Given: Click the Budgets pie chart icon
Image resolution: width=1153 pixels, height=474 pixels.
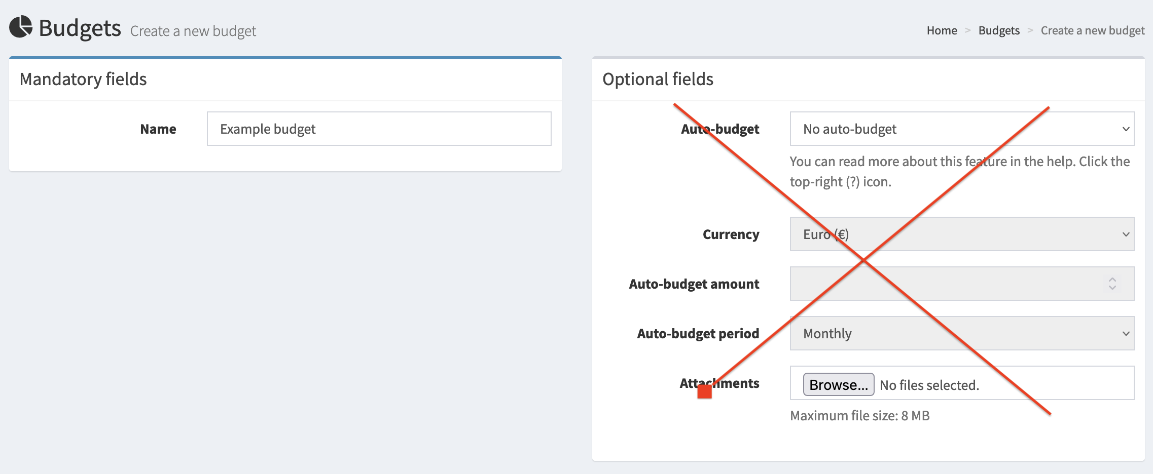Looking at the screenshot, I should click(x=21, y=27).
